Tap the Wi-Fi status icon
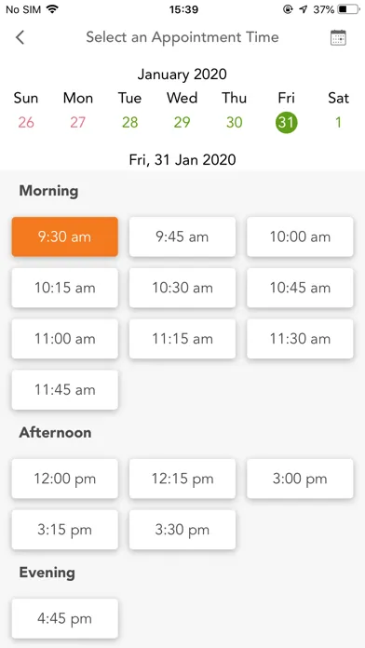The height and width of the screenshot is (648, 365). pos(52,9)
